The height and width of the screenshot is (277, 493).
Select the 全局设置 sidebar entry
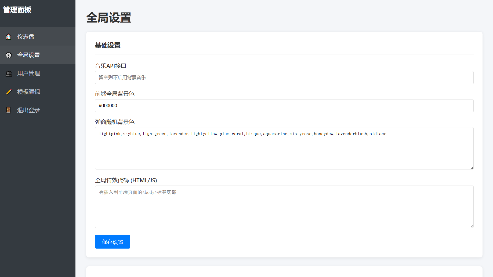tap(28, 55)
